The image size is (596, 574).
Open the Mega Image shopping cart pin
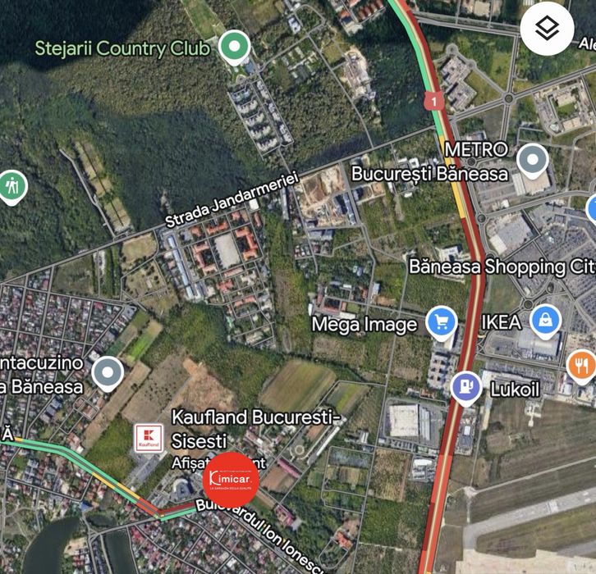click(442, 323)
